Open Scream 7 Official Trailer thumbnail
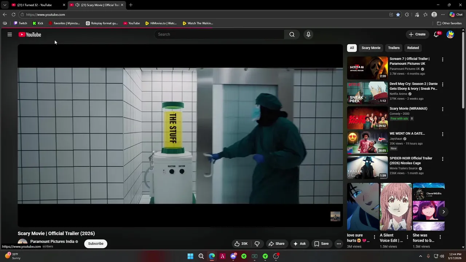Screen dimensions: 466x262 (x=367, y=68)
